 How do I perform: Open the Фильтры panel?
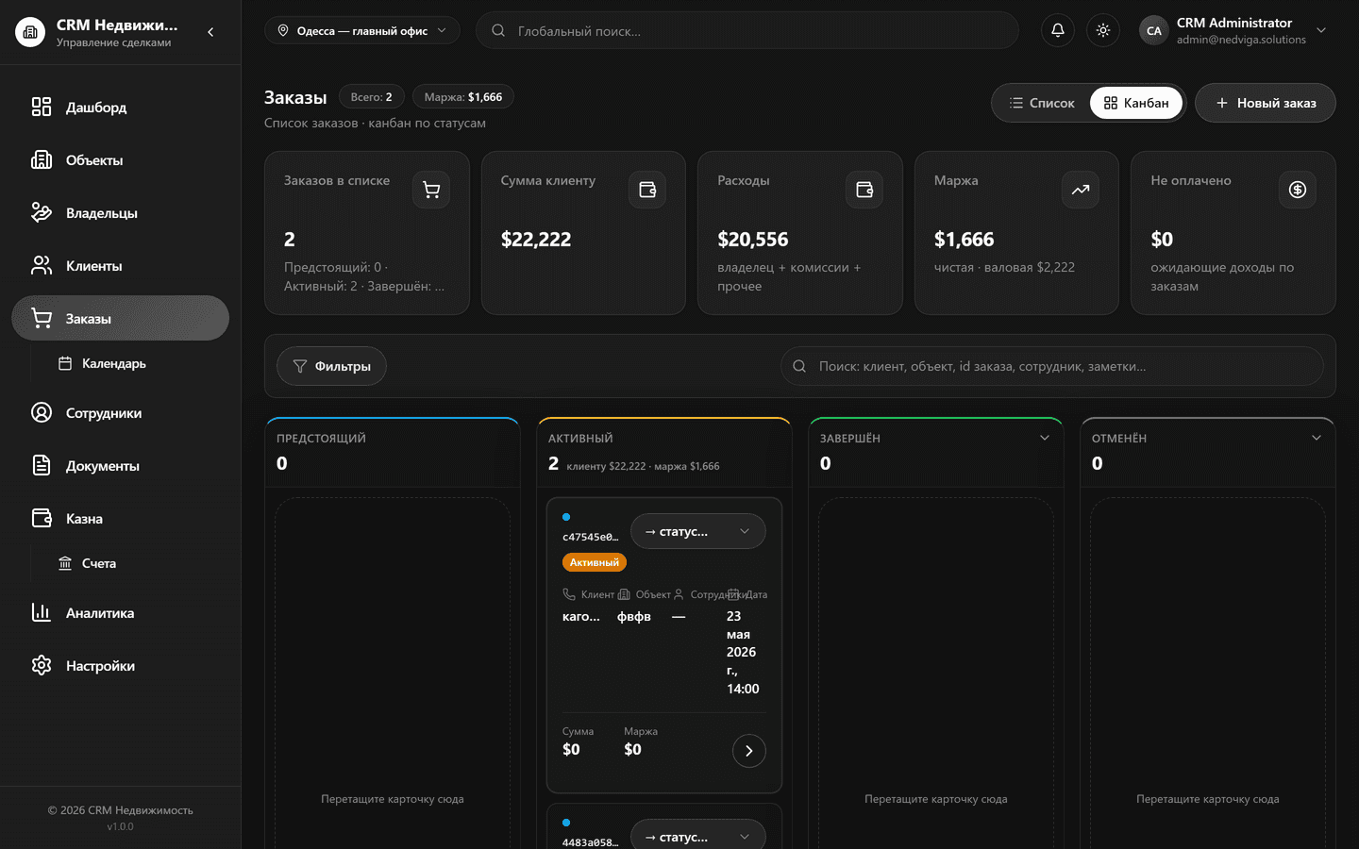pos(331,366)
